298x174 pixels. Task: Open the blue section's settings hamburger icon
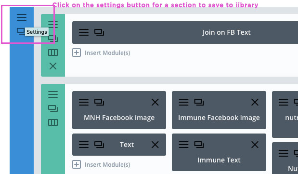point(22,17)
